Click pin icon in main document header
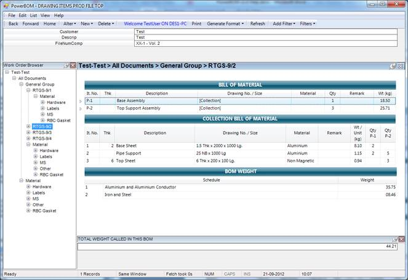Image resolution: width=408 pixels, height=280 pixels. coord(393,65)
